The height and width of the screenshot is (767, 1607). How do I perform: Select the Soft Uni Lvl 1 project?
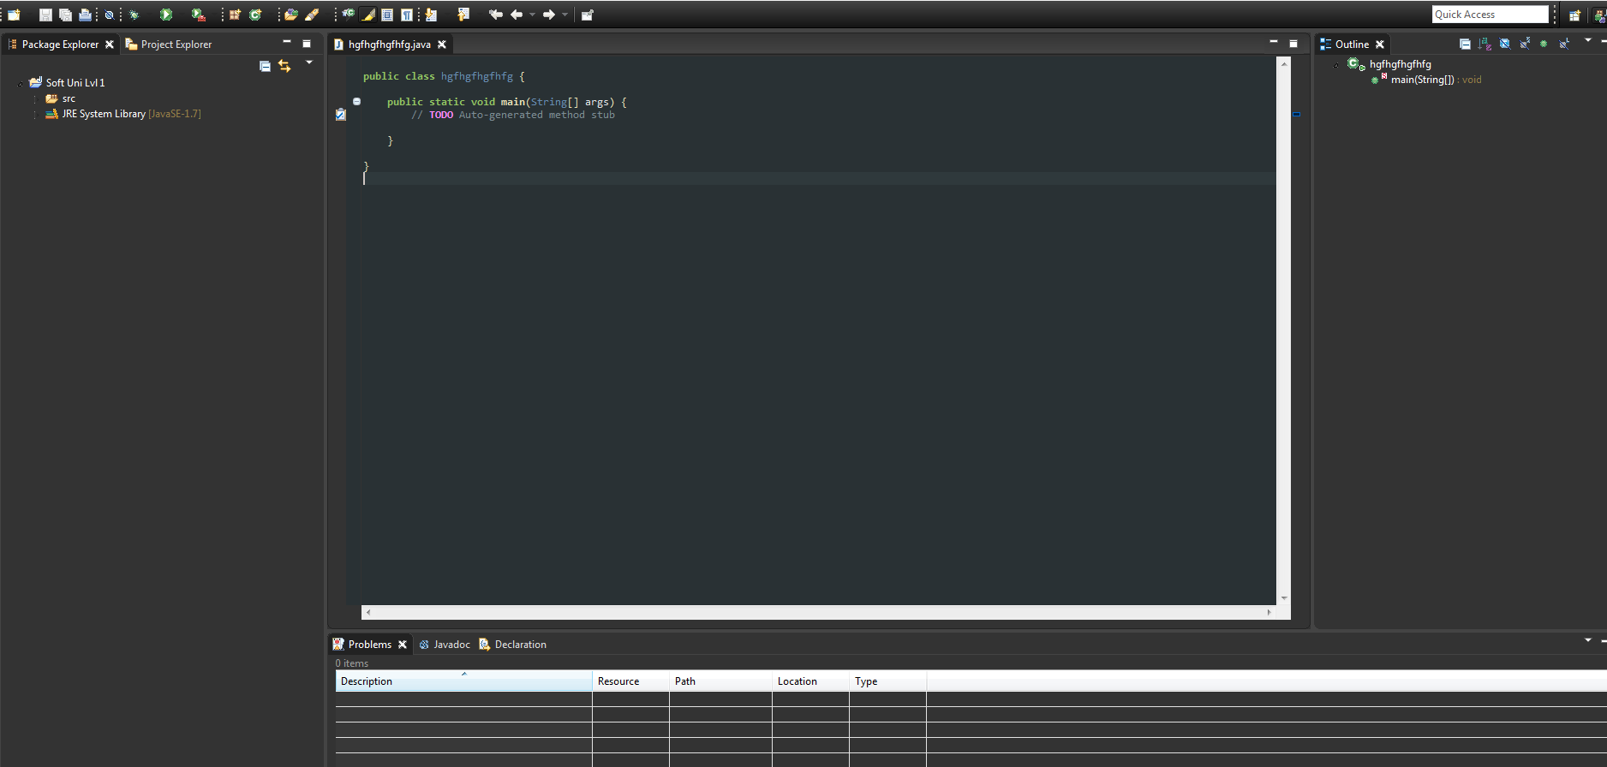(x=75, y=83)
